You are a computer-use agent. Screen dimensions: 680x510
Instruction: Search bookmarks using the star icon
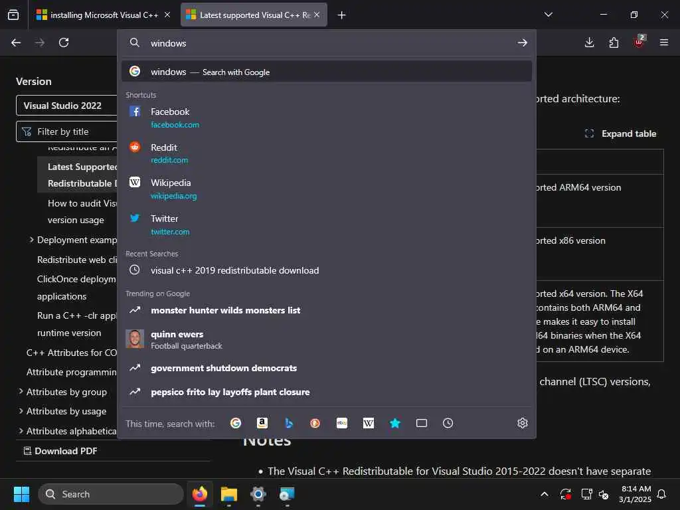[394, 423]
